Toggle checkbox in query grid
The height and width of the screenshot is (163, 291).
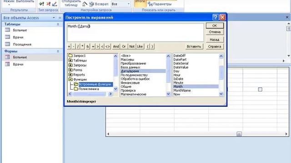point(260,90)
